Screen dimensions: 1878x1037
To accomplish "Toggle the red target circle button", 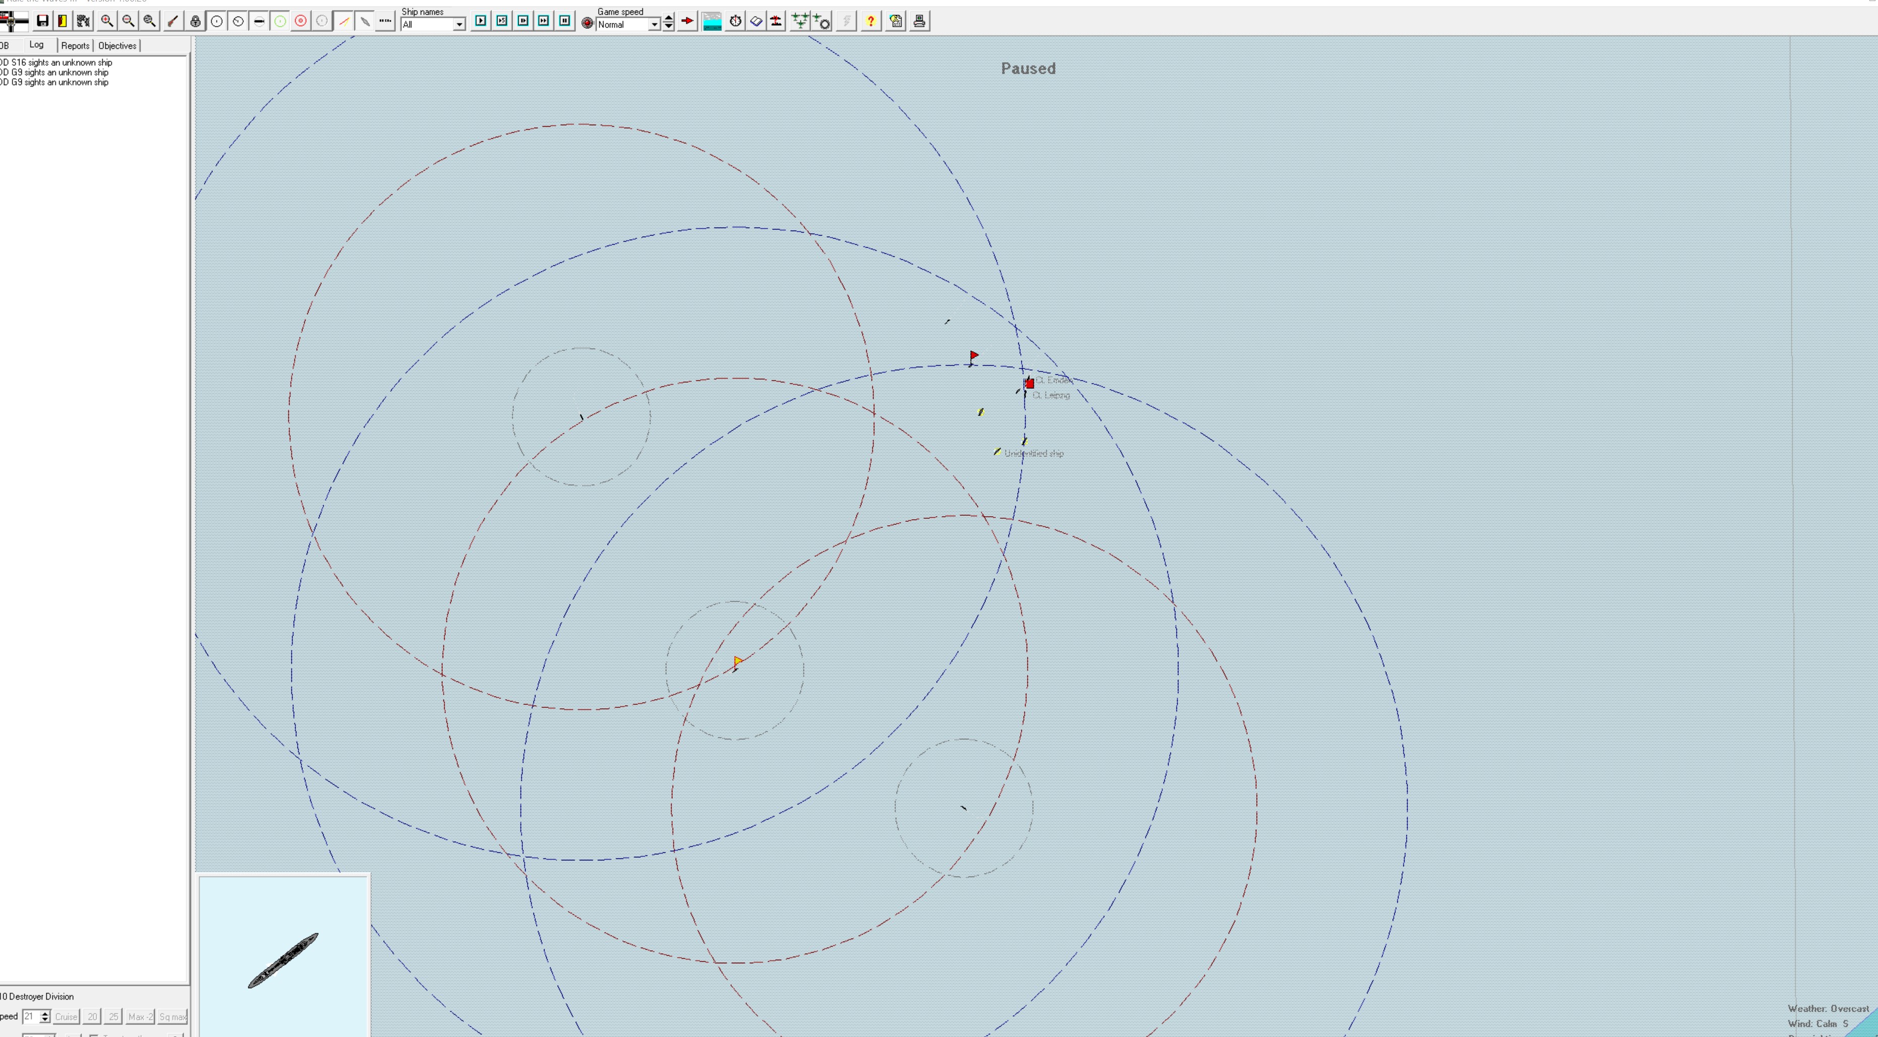I will [x=301, y=21].
